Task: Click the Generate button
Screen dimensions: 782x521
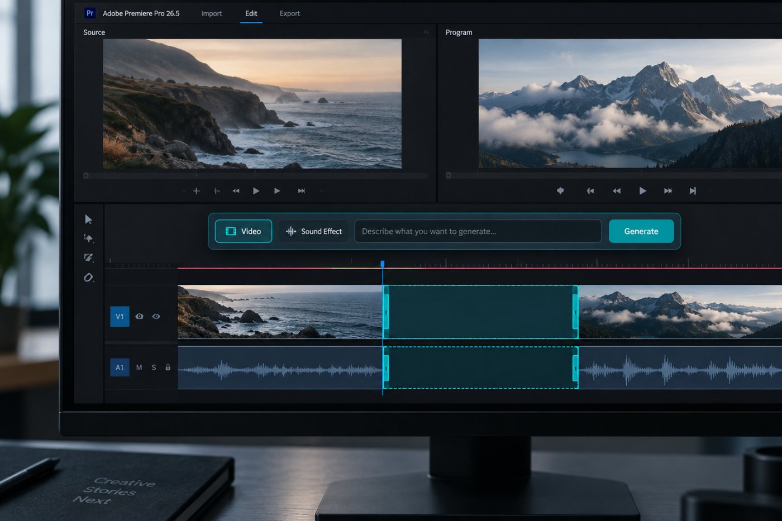Action: [641, 231]
